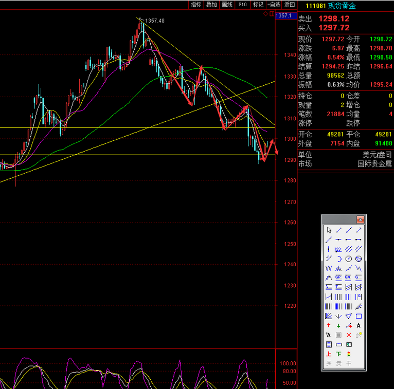
Task: Click the red X delete drawing tool
Action: pyautogui.click(x=349, y=335)
